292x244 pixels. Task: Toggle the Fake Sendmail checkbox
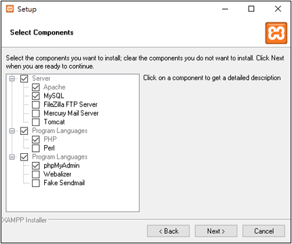pyautogui.click(x=36, y=183)
